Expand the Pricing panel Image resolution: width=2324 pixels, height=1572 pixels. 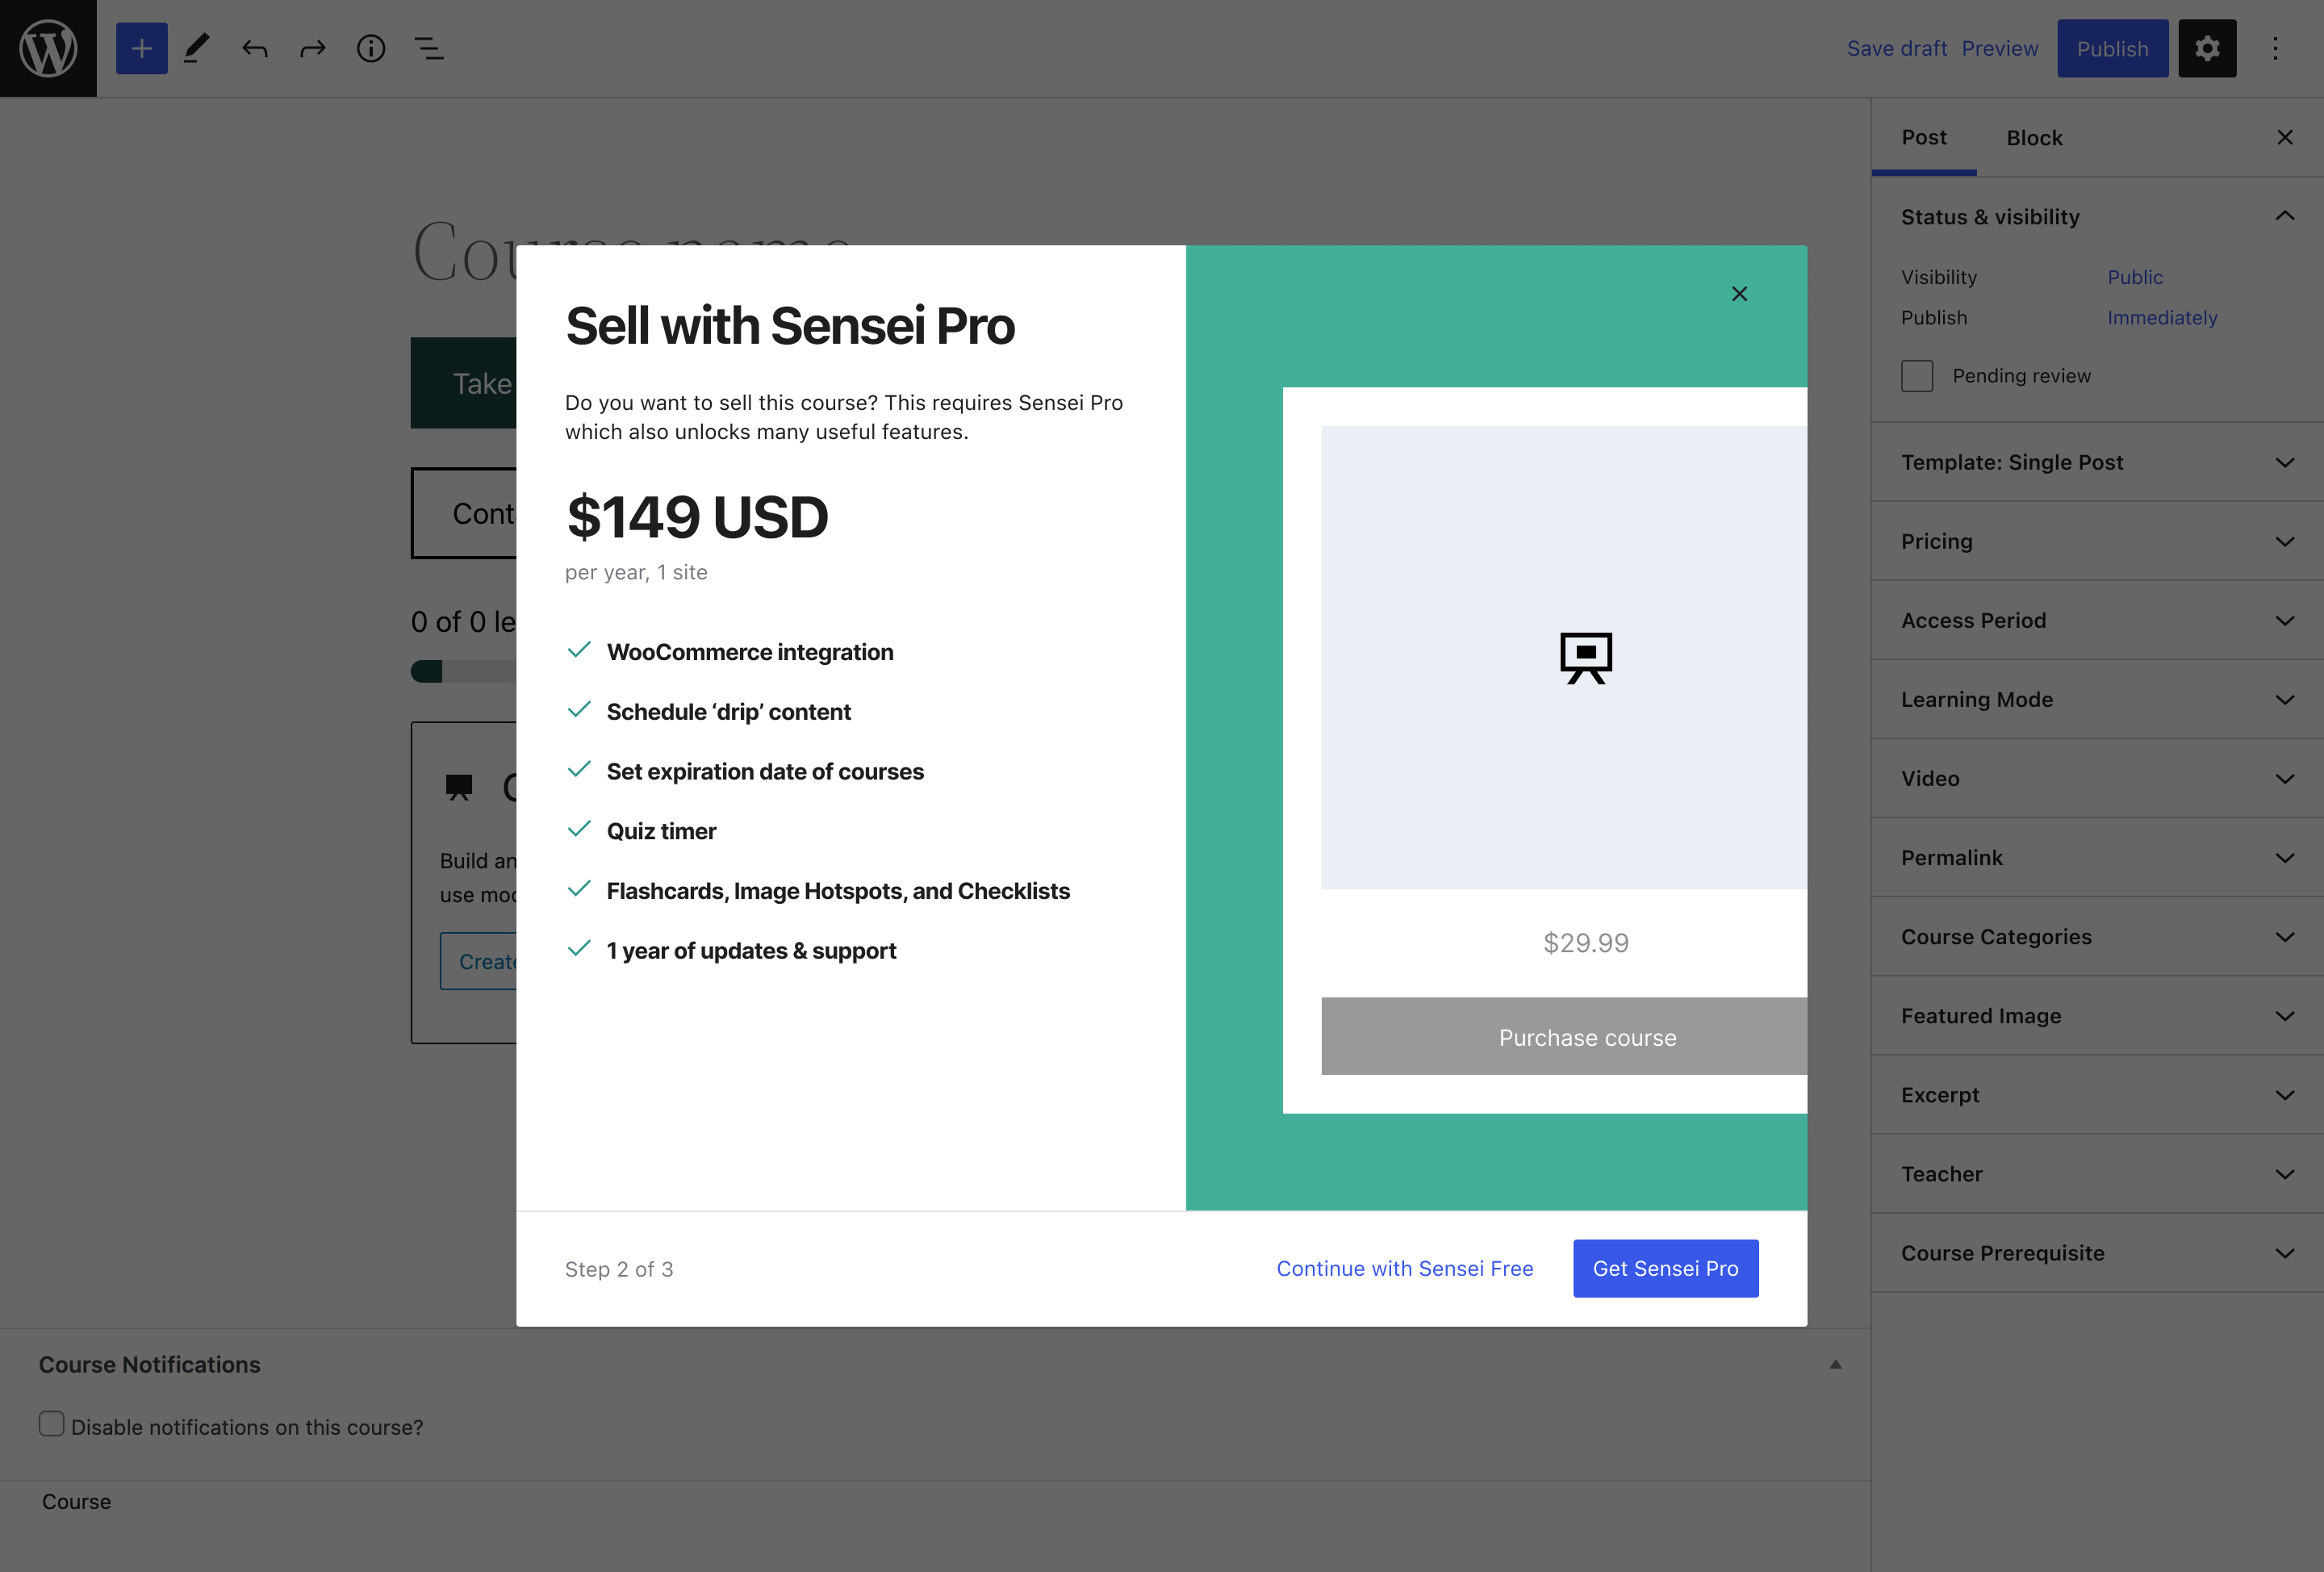click(2096, 541)
